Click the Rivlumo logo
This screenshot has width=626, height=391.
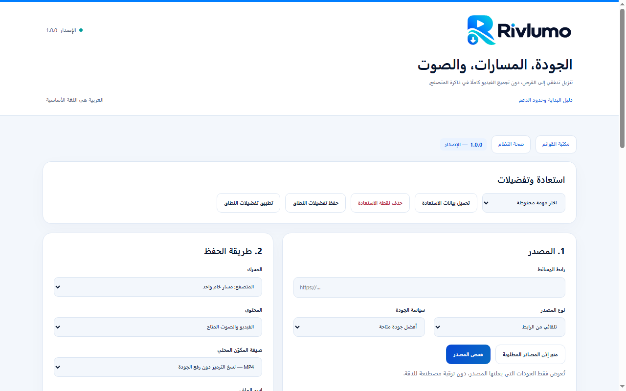click(519, 30)
